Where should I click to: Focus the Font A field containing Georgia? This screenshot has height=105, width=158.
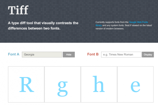(42, 55)
